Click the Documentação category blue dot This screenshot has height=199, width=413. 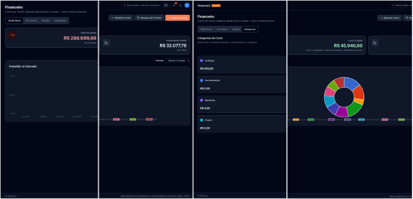(x=201, y=80)
